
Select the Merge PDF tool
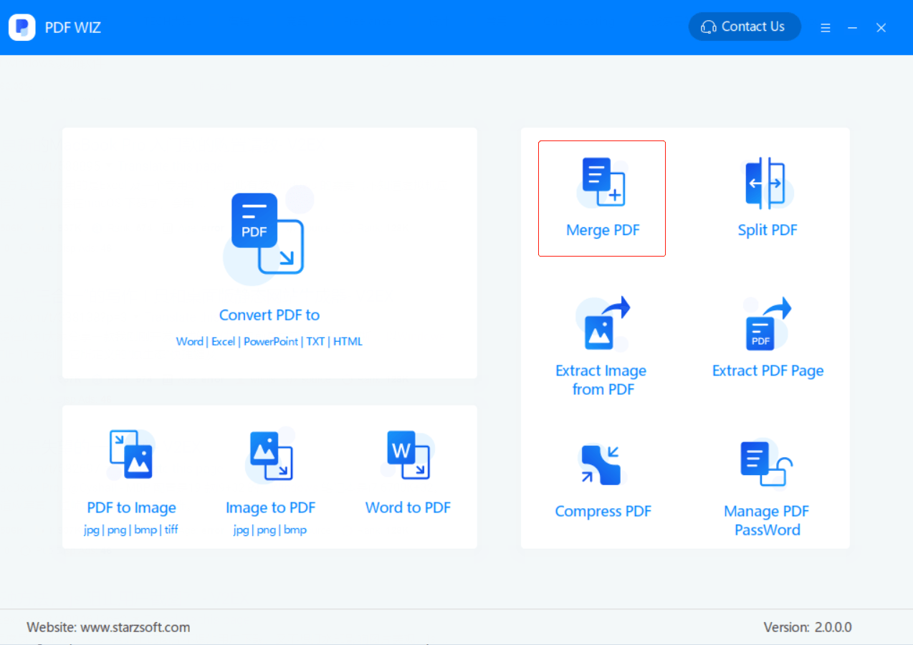click(x=602, y=198)
